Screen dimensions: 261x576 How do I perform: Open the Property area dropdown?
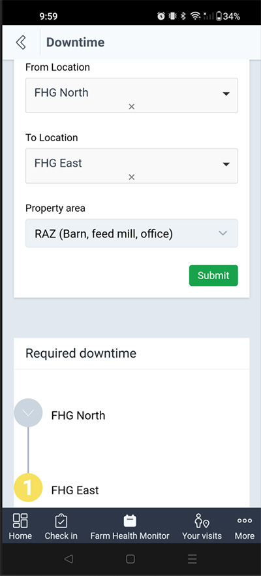click(x=132, y=233)
